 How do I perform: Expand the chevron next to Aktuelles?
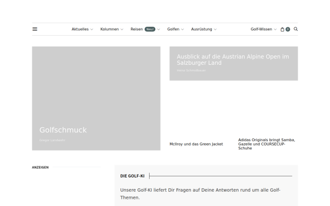[x=92, y=30]
